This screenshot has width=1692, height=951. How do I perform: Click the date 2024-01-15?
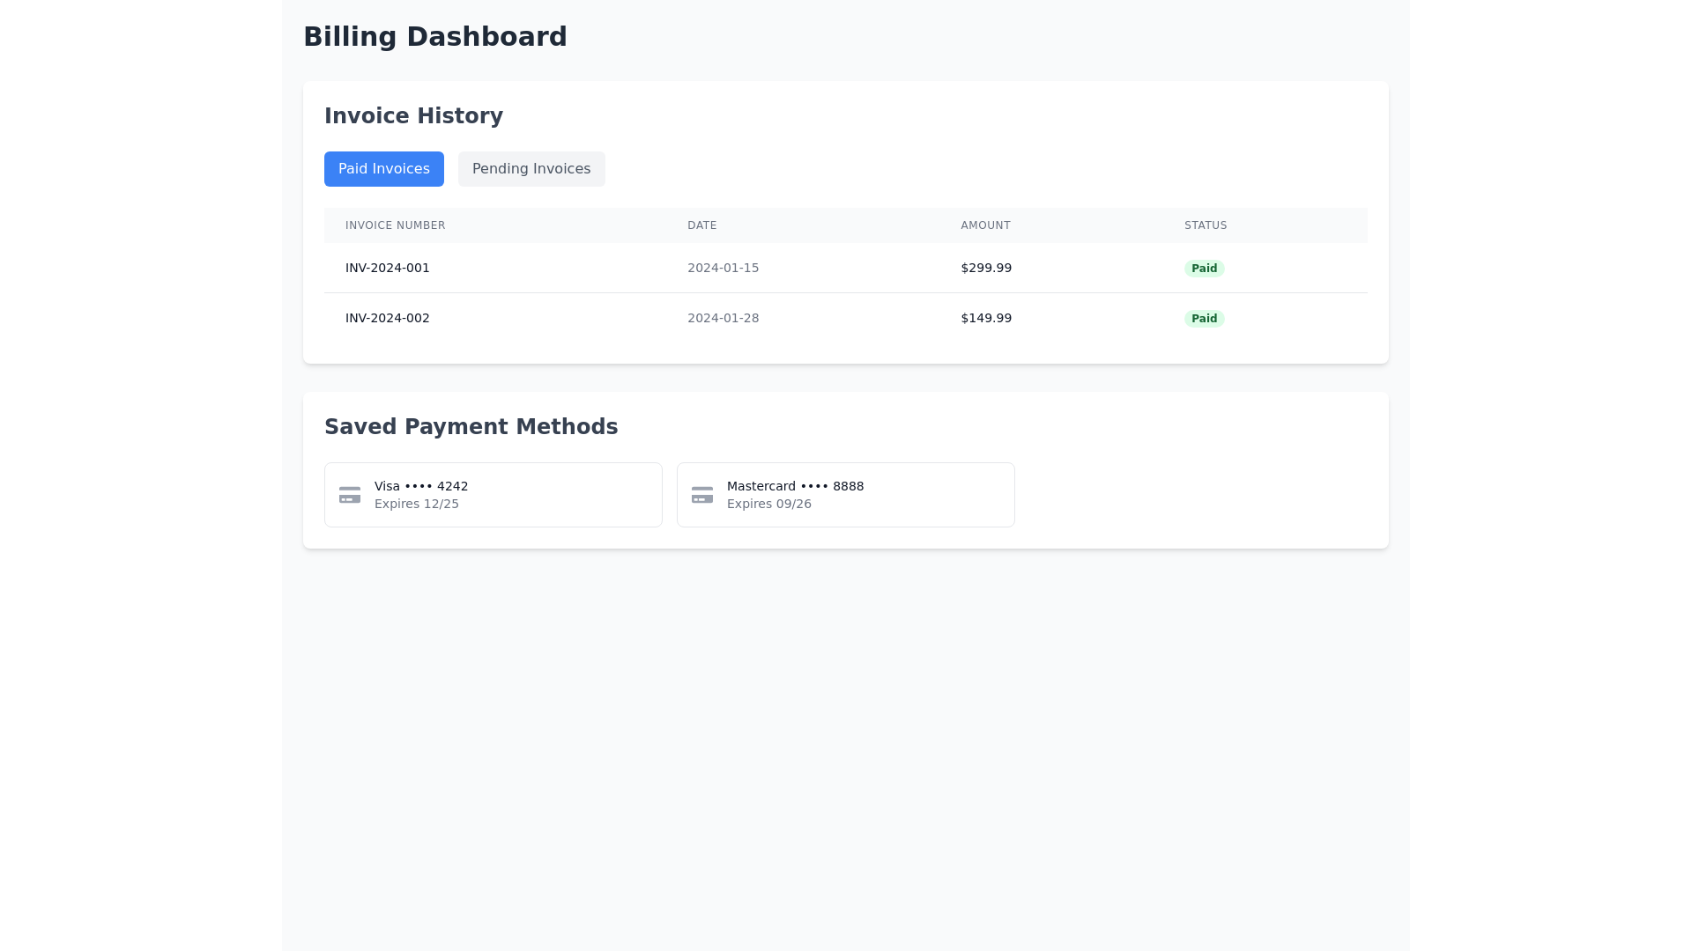point(723,268)
